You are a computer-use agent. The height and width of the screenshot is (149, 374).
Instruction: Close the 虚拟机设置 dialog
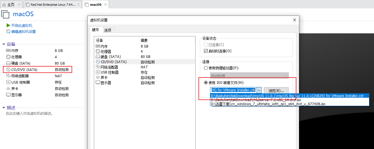coord(295,20)
